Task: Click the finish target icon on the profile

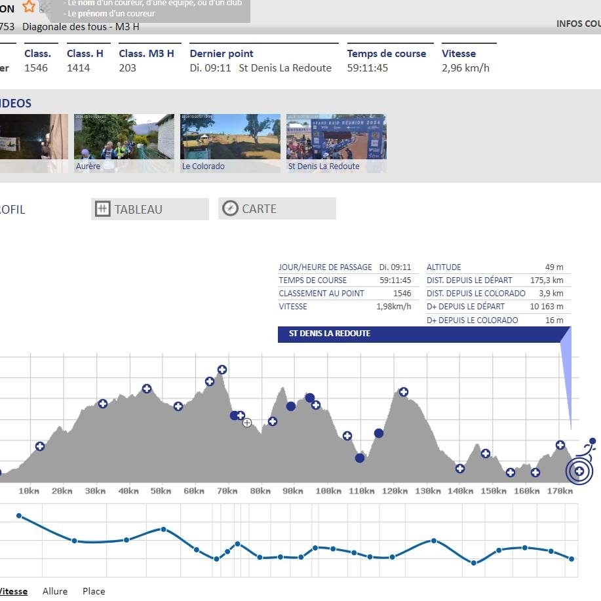Action: 579,470
